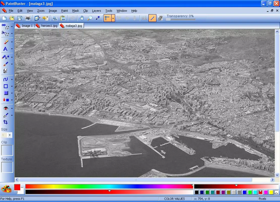
Task: Select the eyedropper color picker in the toolbar
Action: pos(98,18)
